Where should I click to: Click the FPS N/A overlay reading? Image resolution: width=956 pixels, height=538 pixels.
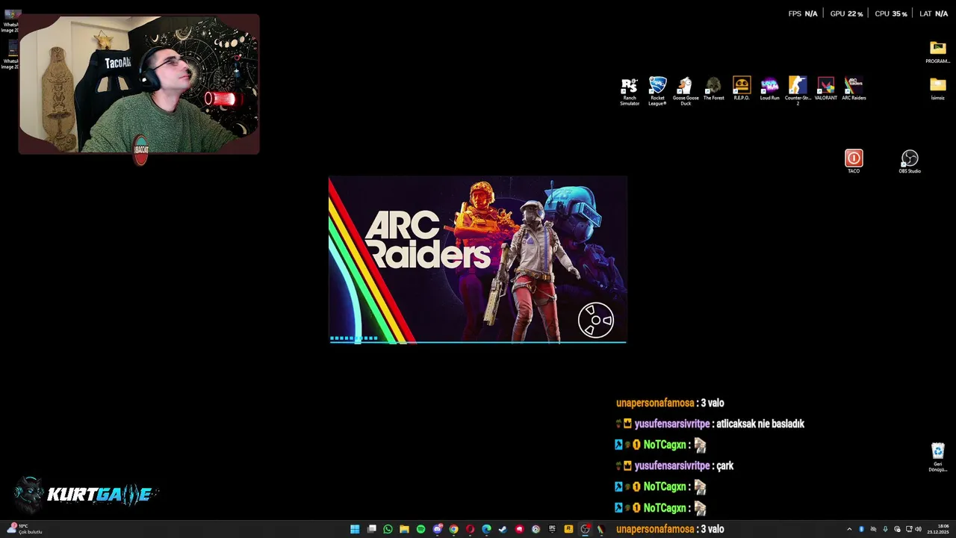803,13
